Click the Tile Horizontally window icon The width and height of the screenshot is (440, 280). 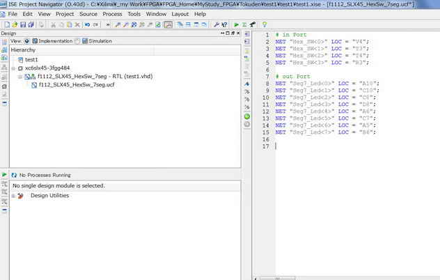(188, 24)
